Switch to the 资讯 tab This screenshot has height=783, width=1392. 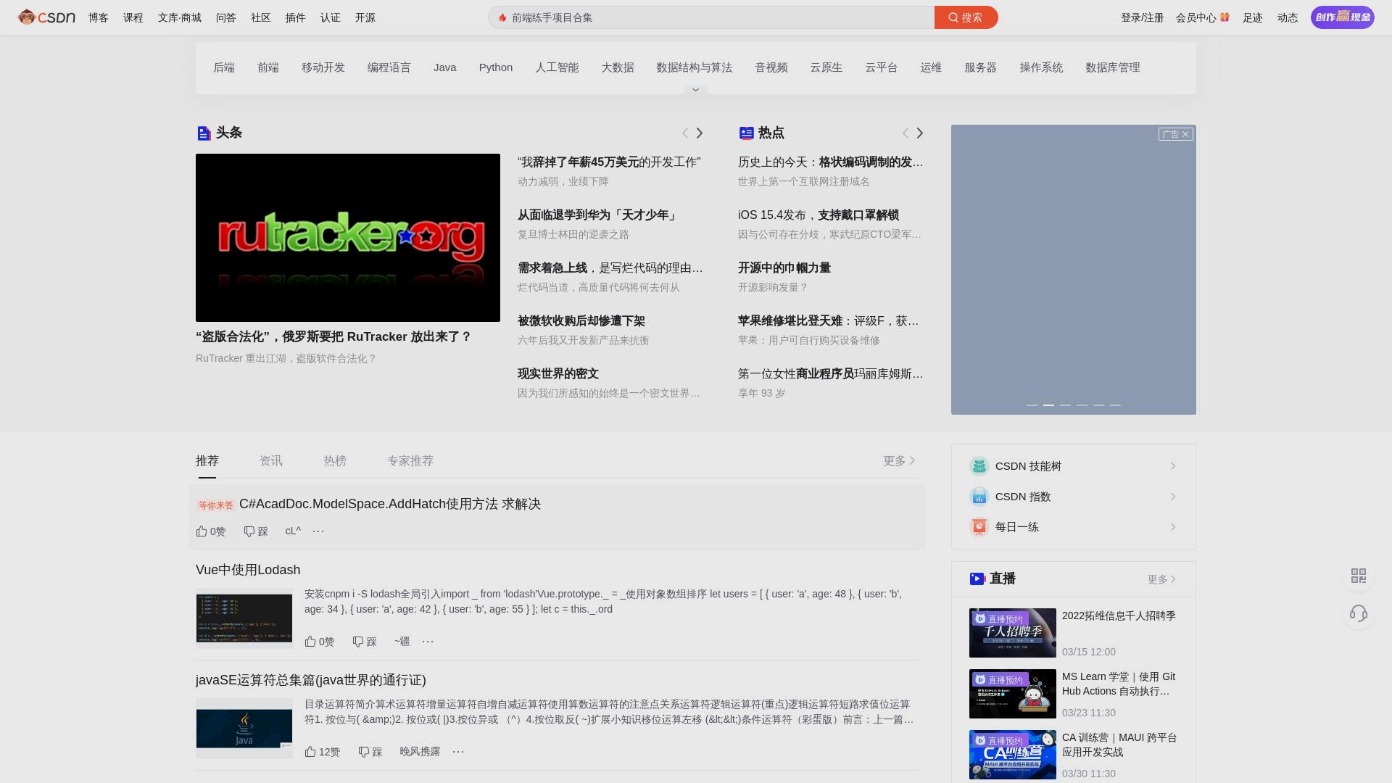coord(271,461)
